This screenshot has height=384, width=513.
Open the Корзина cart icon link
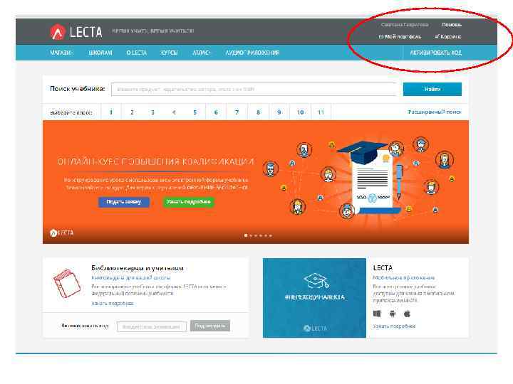448,36
